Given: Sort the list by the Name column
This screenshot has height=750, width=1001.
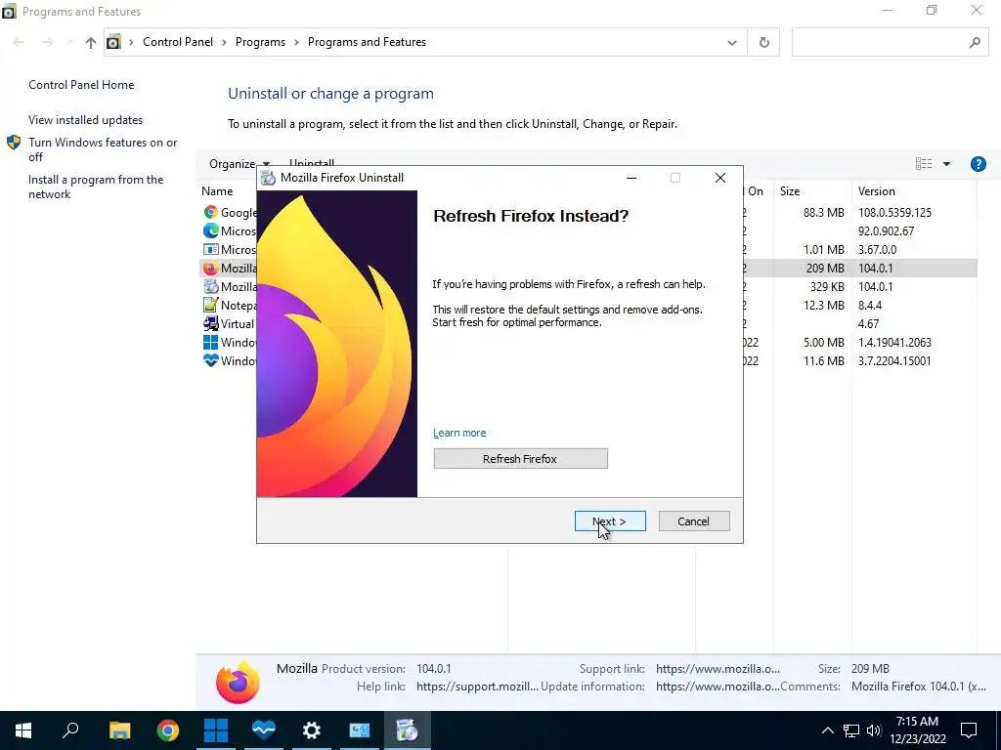Looking at the screenshot, I should pos(217,191).
